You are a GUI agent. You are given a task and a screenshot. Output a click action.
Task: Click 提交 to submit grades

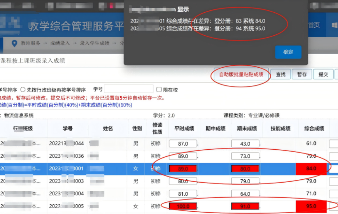[x=323, y=75]
